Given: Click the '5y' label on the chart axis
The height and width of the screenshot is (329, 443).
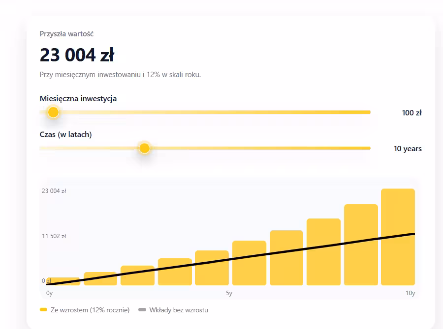Looking at the screenshot, I should 229,293.
